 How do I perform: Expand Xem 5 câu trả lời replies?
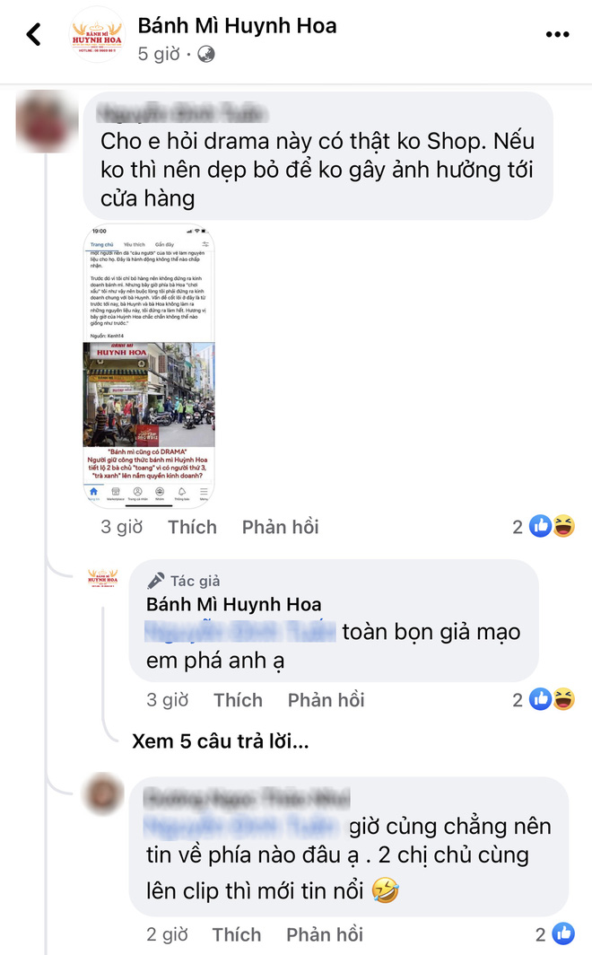pyautogui.click(x=221, y=741)
